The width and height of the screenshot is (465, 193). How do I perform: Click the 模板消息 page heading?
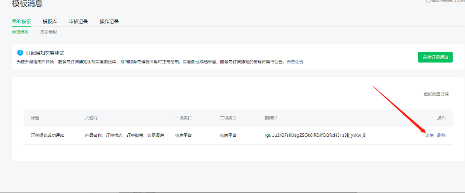point(27,3)
